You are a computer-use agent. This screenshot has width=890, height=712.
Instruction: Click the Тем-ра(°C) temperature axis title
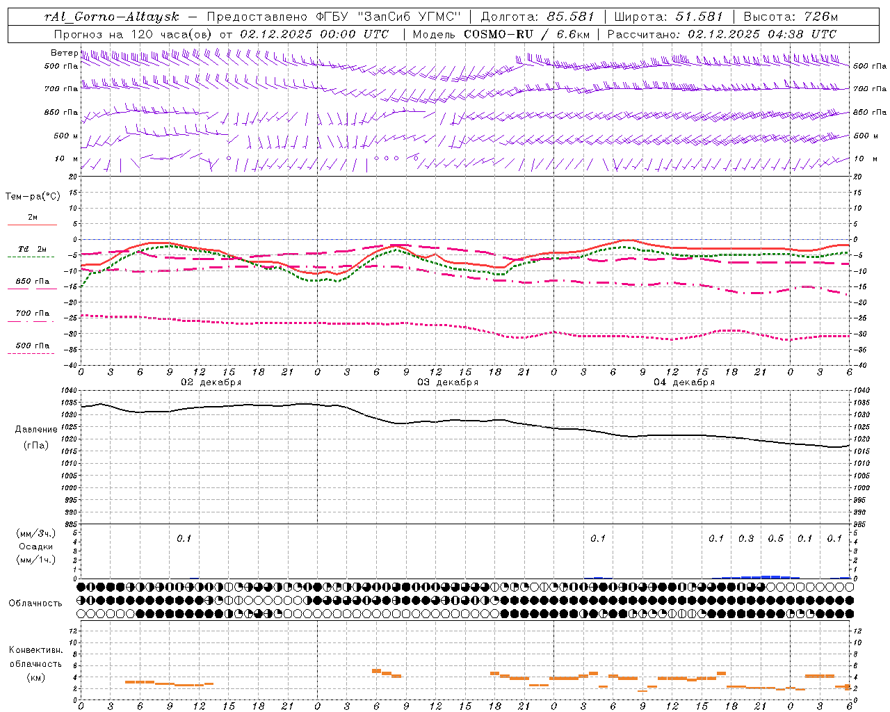pos(33,197)
